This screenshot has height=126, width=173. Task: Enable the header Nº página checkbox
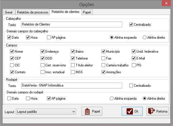(49, 38)
